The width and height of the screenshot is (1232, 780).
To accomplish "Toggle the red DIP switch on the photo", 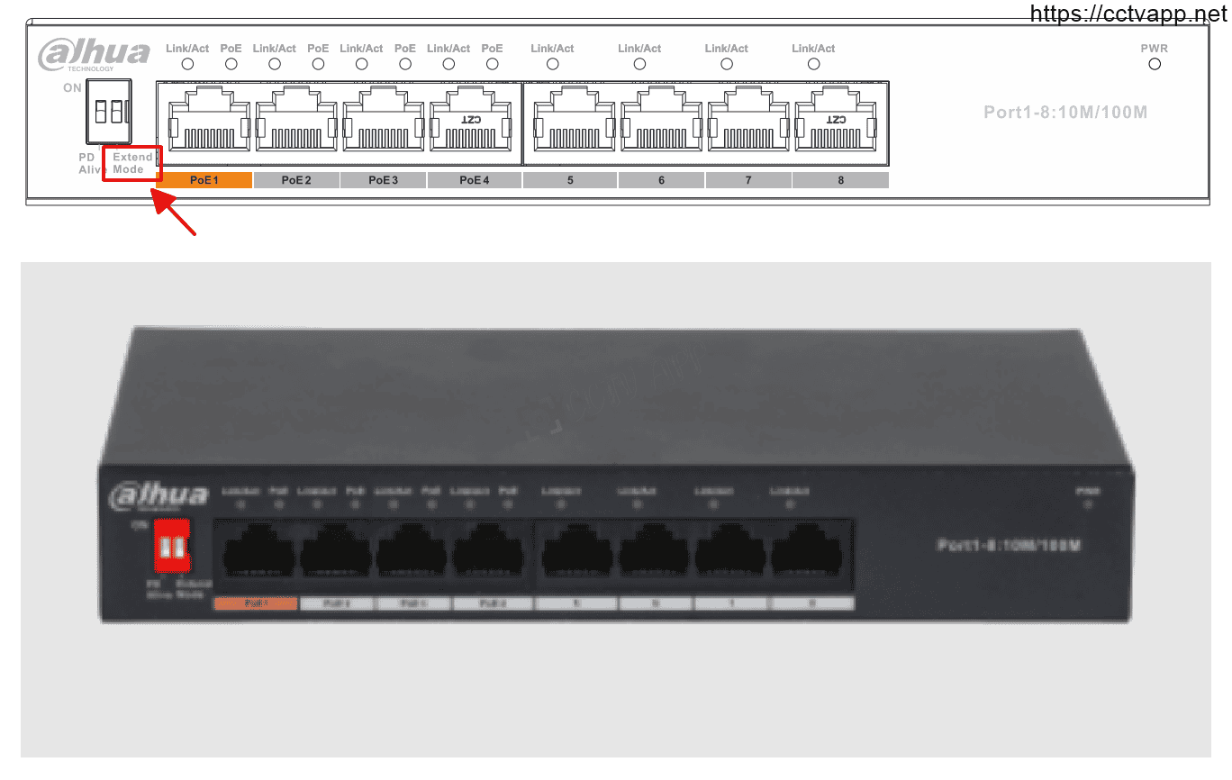I will coord(171,546).
